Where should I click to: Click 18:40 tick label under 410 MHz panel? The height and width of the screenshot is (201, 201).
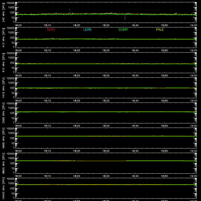135,51
